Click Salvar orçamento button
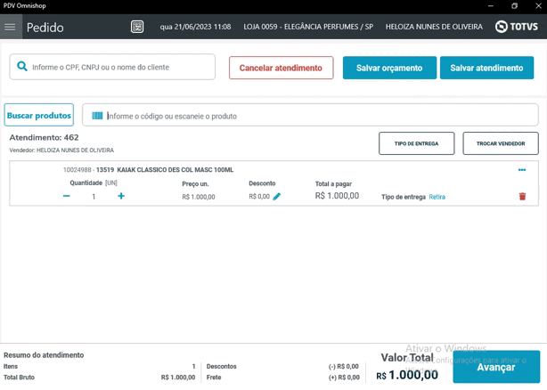Viewport: 547px width, 390px height. [389, 68]
